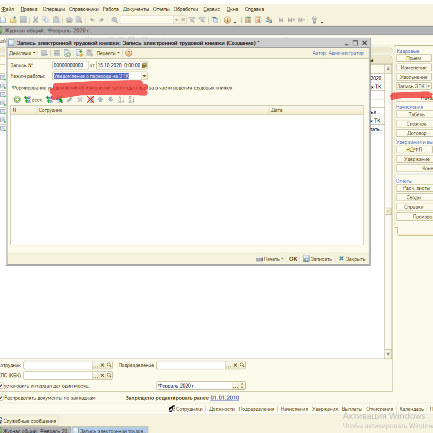Open the Документы menu
The width and height of the screenshot is (433, 433).
click(136, 9)
